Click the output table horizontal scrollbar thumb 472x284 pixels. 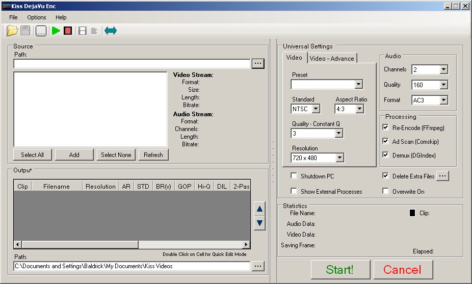click(x=80, y=245)
